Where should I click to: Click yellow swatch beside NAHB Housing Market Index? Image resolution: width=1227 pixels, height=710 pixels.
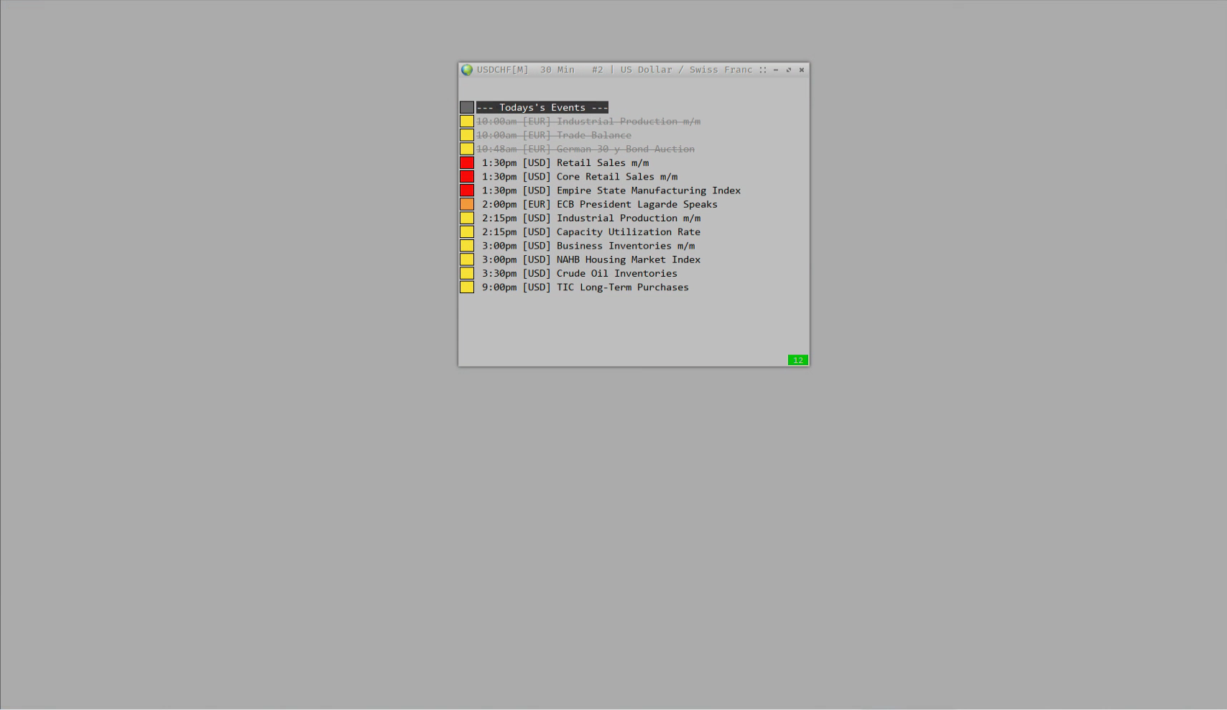click(467, 259)
